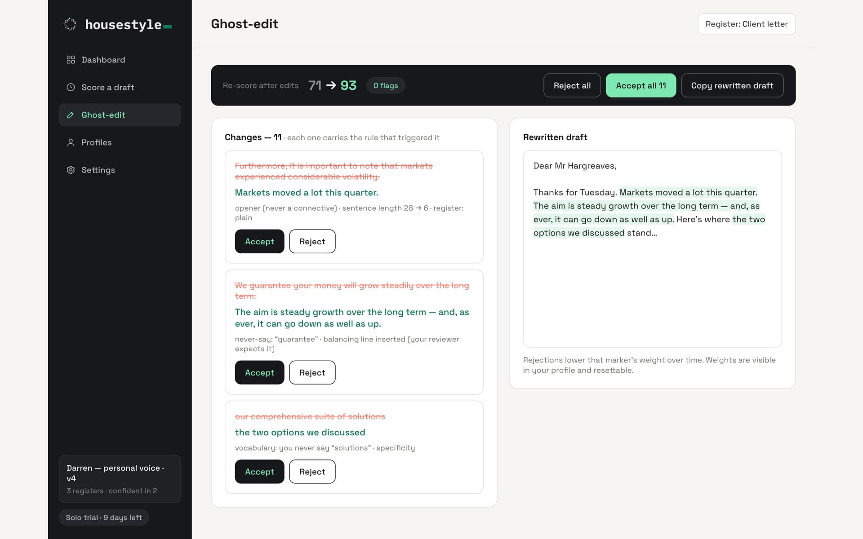
Task: Copy the rewritten draft
Action: click(x=732, y=85)
